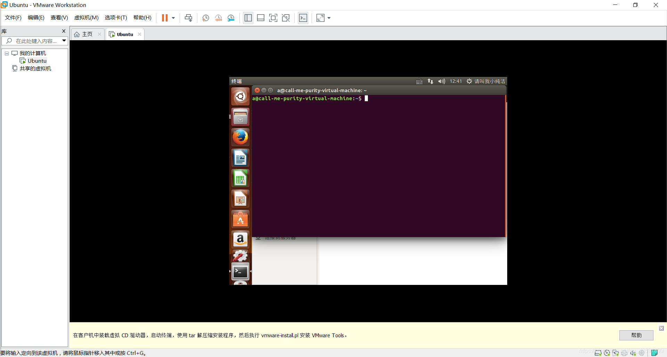Open the 查看(V) menu
667x357 pixels.
[x=59, y=18]
